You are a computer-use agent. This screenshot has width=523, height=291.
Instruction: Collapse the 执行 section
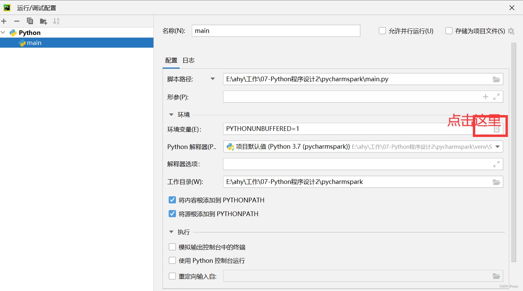click(x=171, y=232)
